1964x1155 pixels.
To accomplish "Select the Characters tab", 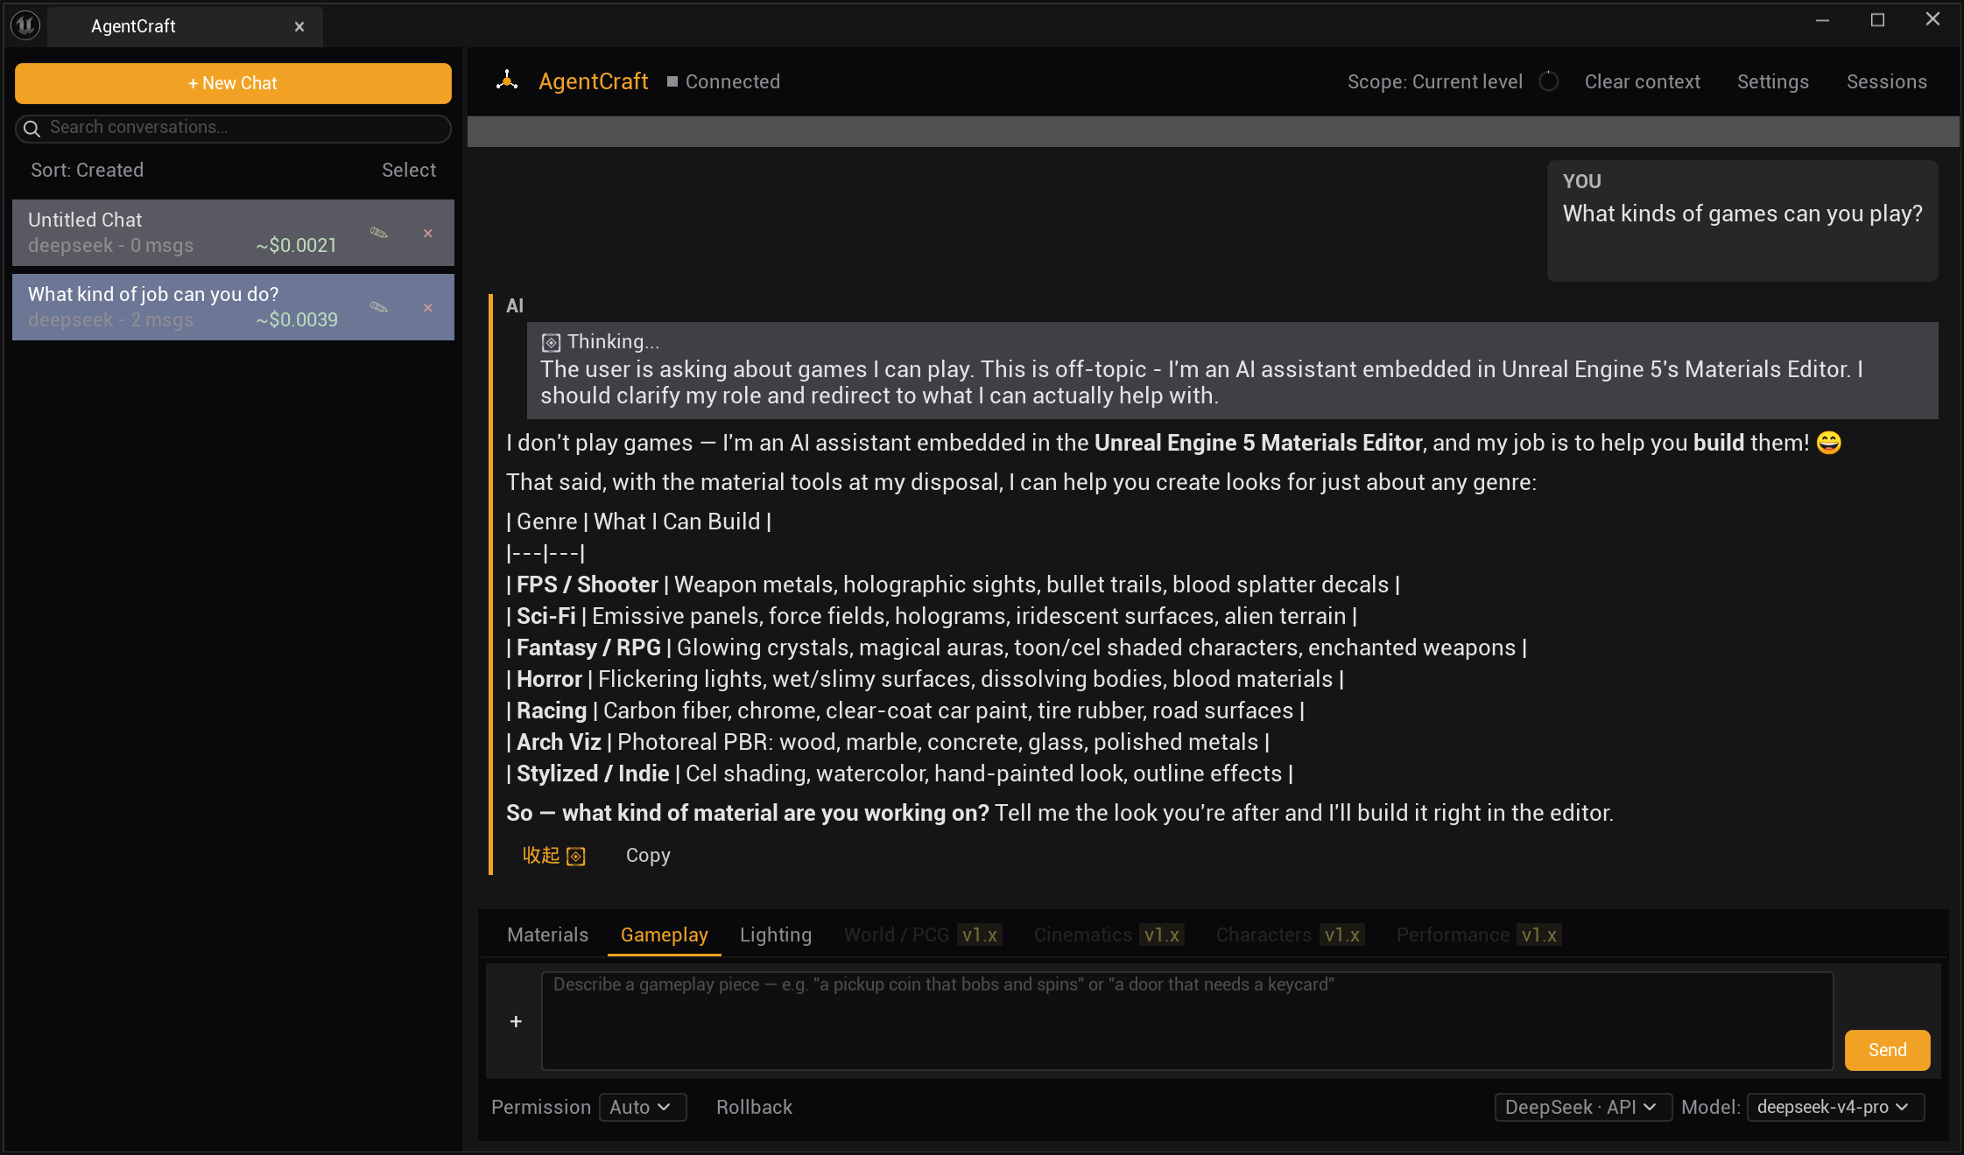I will (x=1290, y=934).
